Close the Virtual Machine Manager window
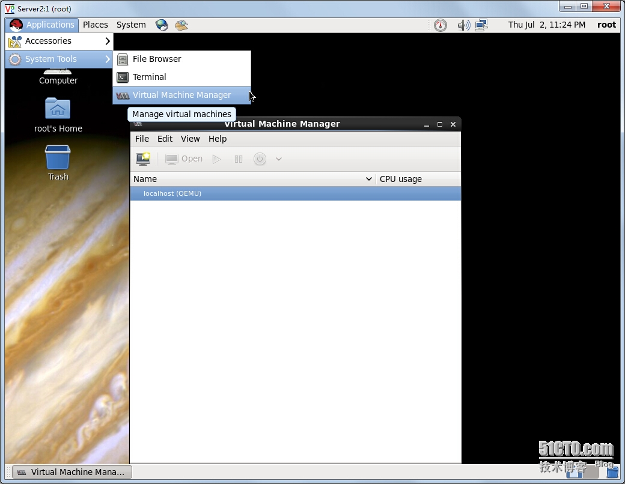The height and width of the screenshot is (484, 625). pyautogui.click(x=453, y=124)
